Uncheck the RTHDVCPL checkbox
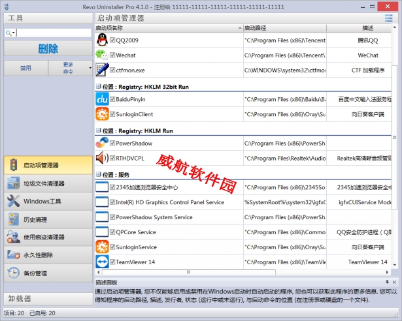 click(112, 158)
